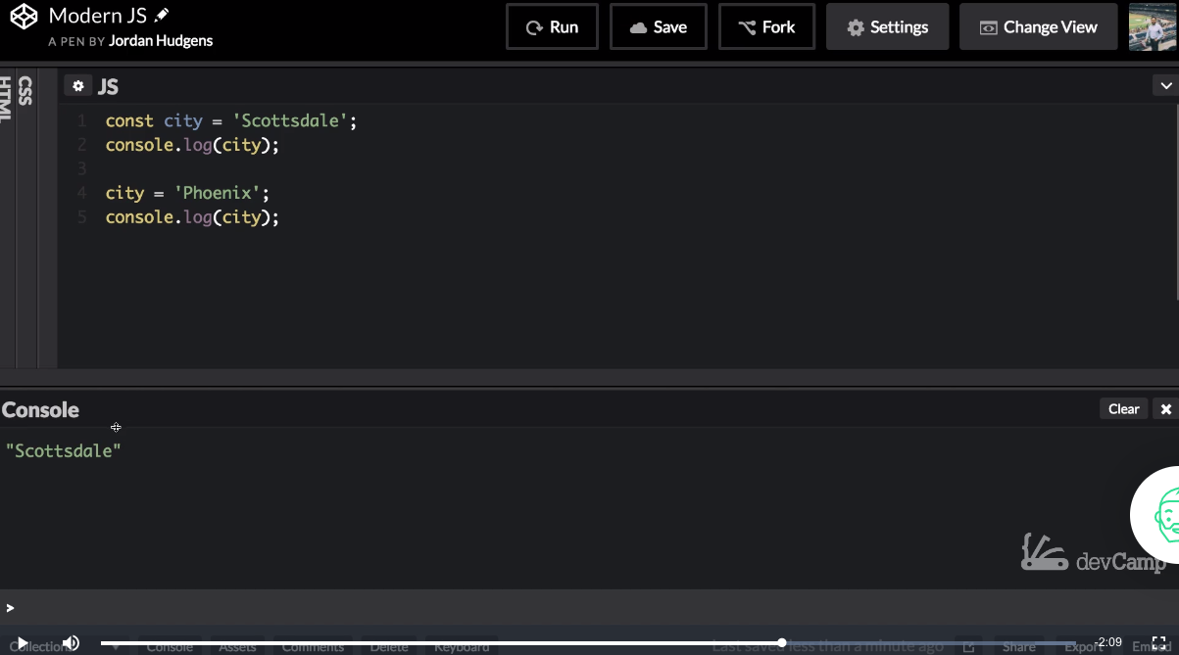Viewport: 1179px width, 655px height.
Task: Fork this pen
Action: (x=766, y=26)
